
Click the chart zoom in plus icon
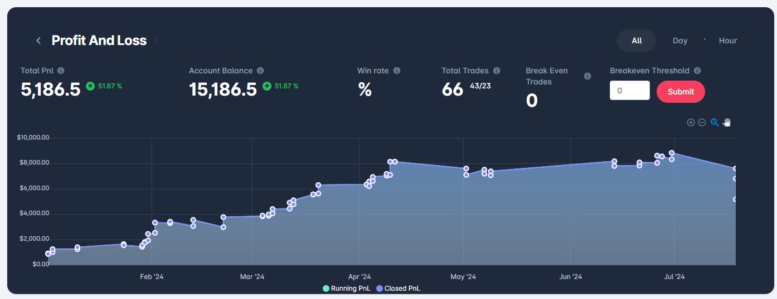pos(691,122)
